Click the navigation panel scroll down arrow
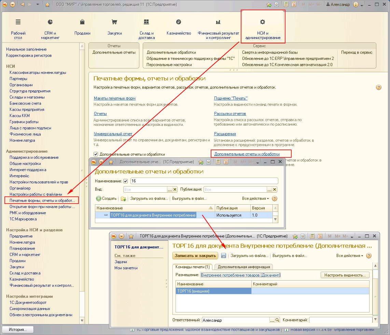This screenshot has width=390, height=335. click(82, 321)
